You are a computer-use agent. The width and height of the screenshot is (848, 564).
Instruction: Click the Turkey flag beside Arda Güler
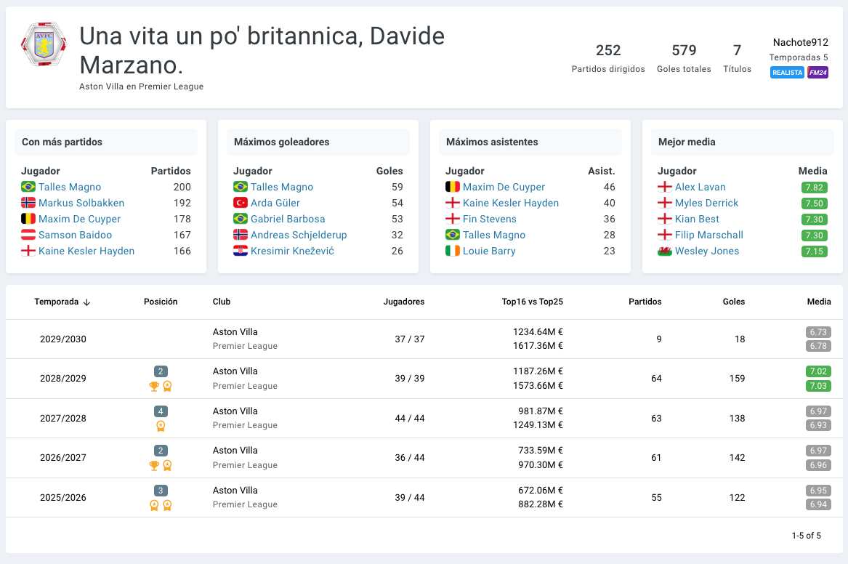(x=240, y=203)
